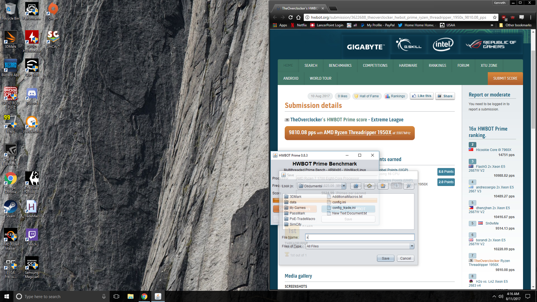Open Chrome three-dot menu

(531, 17)
